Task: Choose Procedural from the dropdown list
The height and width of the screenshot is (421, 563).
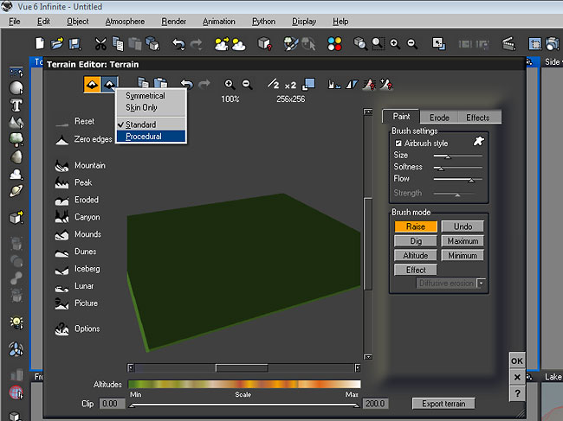Action: 144,137
